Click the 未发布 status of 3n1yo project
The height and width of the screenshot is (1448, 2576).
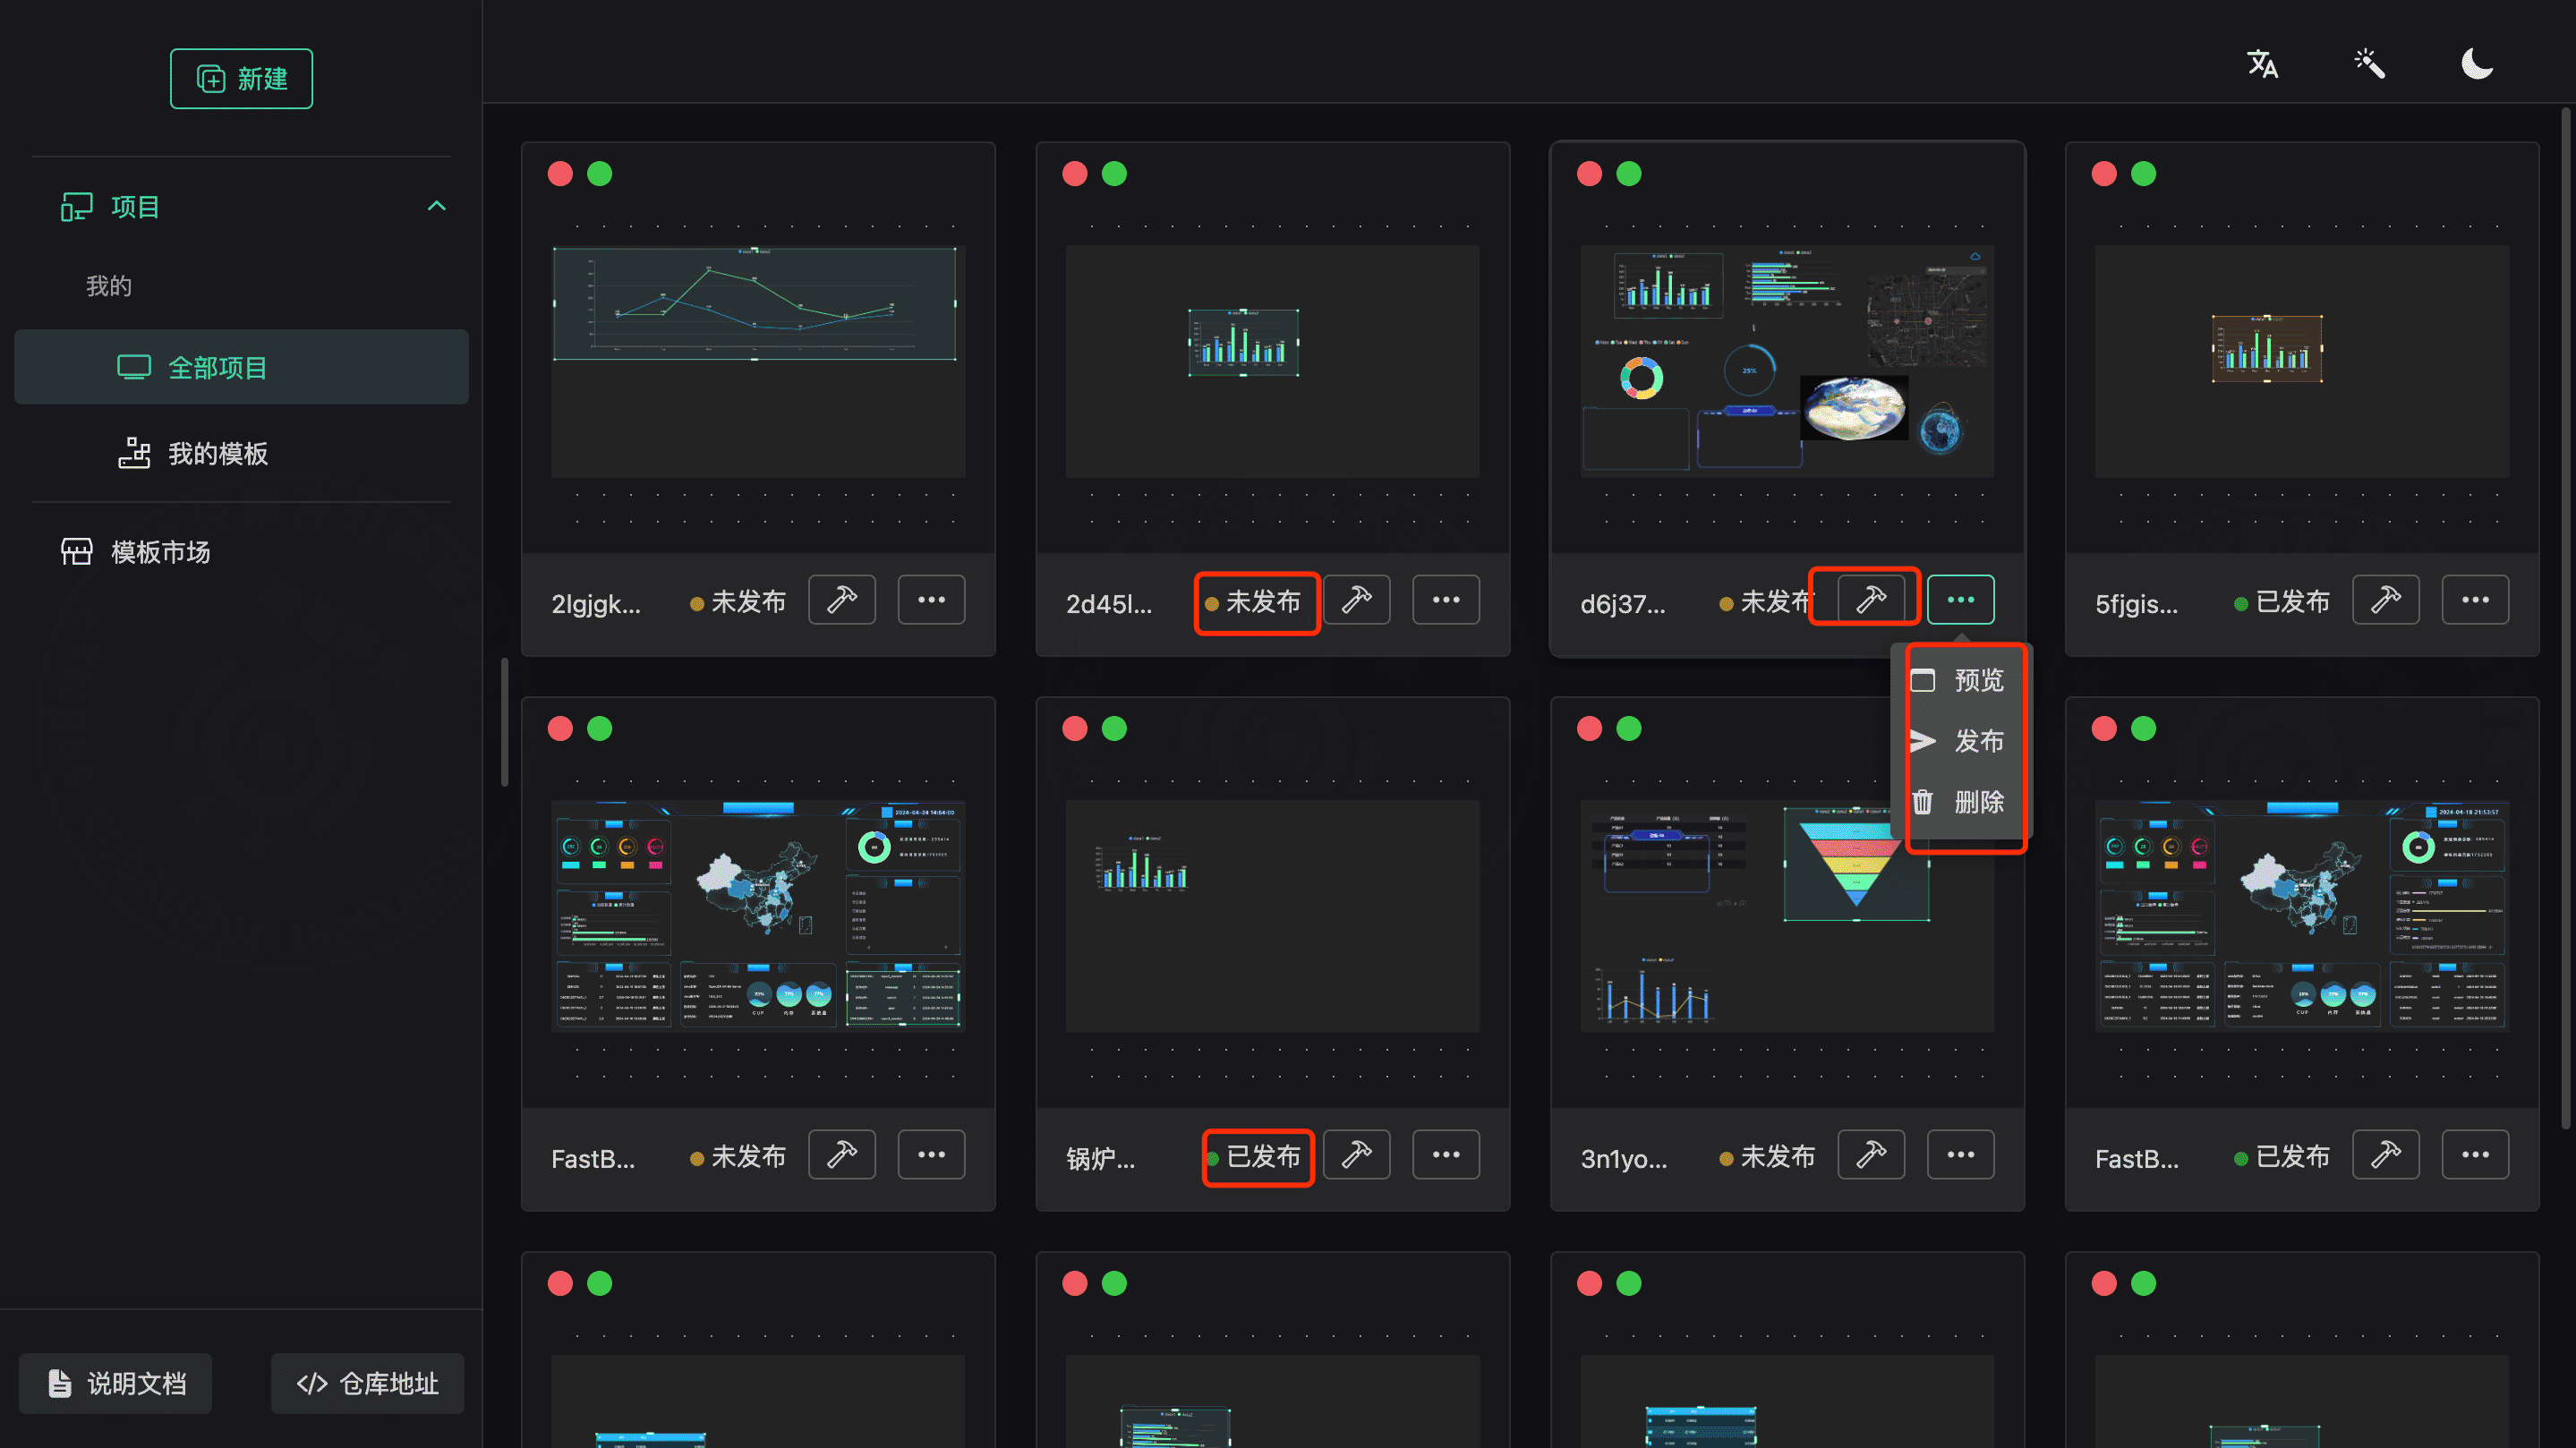coord(1767,1157)
